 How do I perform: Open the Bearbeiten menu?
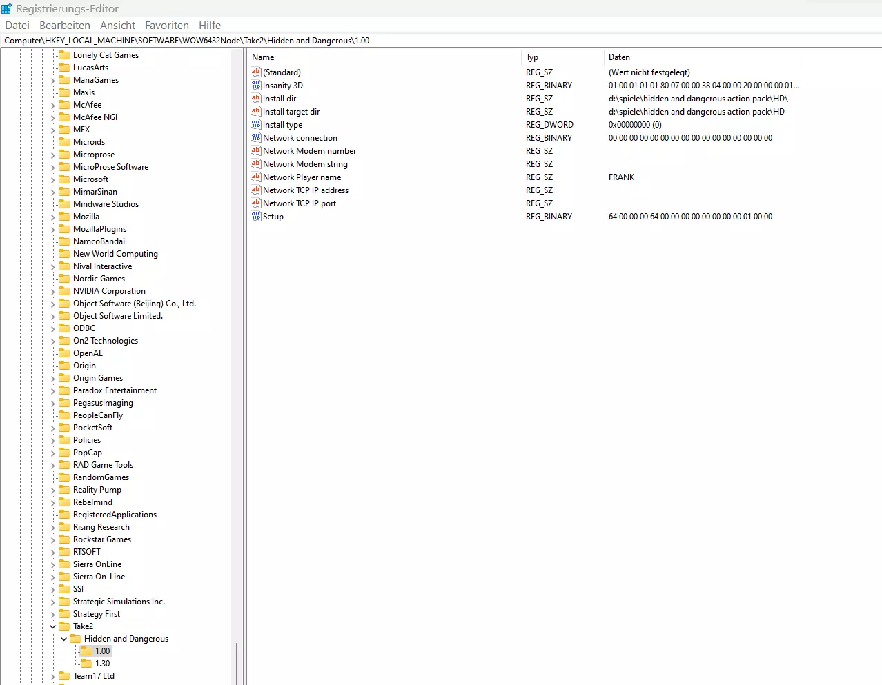(x=65, y=25)
